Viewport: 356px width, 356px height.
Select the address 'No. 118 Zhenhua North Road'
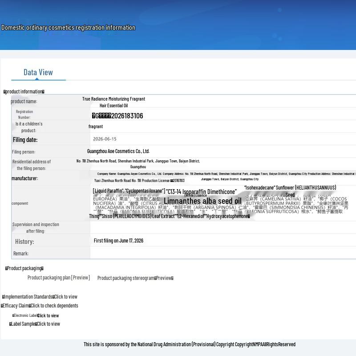138,164
